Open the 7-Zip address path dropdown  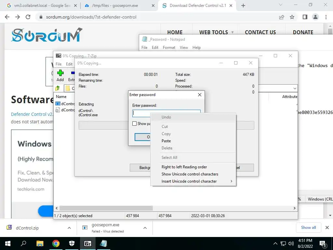295,88
